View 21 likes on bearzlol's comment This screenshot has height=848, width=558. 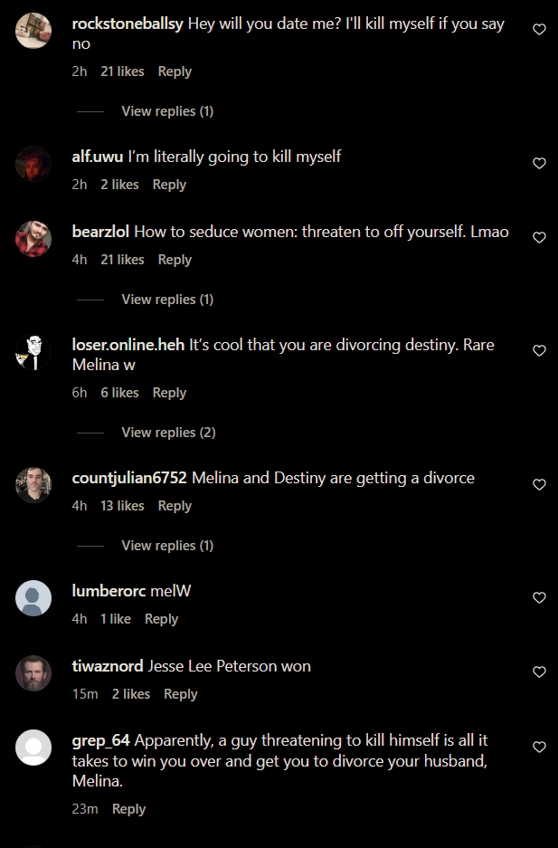click(x=122, y=260)
